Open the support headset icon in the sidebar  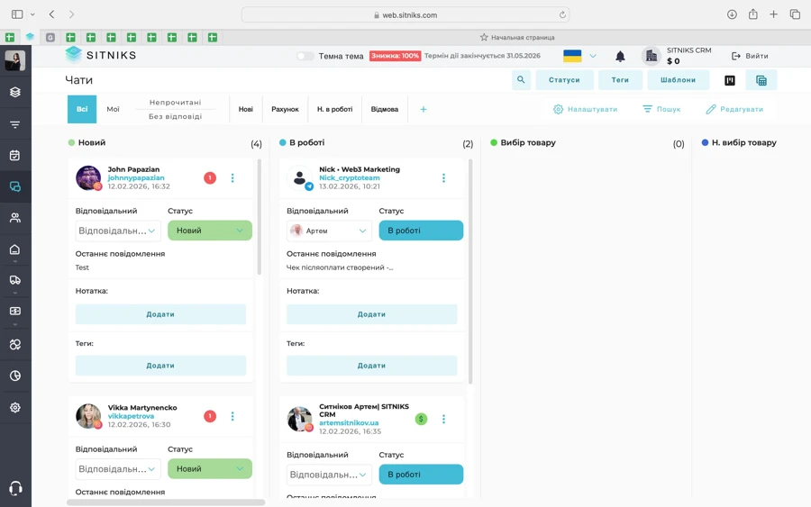point(15,488)
